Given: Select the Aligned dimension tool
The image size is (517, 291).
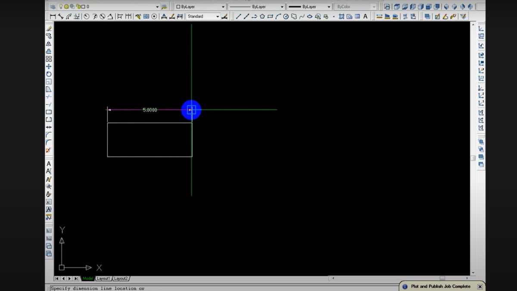Looking at the screenshot, I should pyautogui.click(x=60, y=16).
